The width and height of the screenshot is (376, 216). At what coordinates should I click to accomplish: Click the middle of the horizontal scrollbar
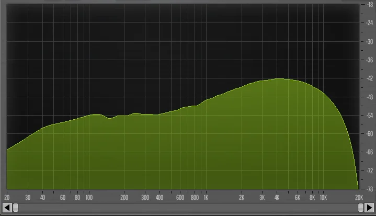(x=188, y=208)
